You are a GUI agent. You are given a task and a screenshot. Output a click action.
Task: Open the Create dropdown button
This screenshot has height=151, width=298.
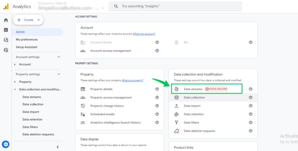pos(28,20)
